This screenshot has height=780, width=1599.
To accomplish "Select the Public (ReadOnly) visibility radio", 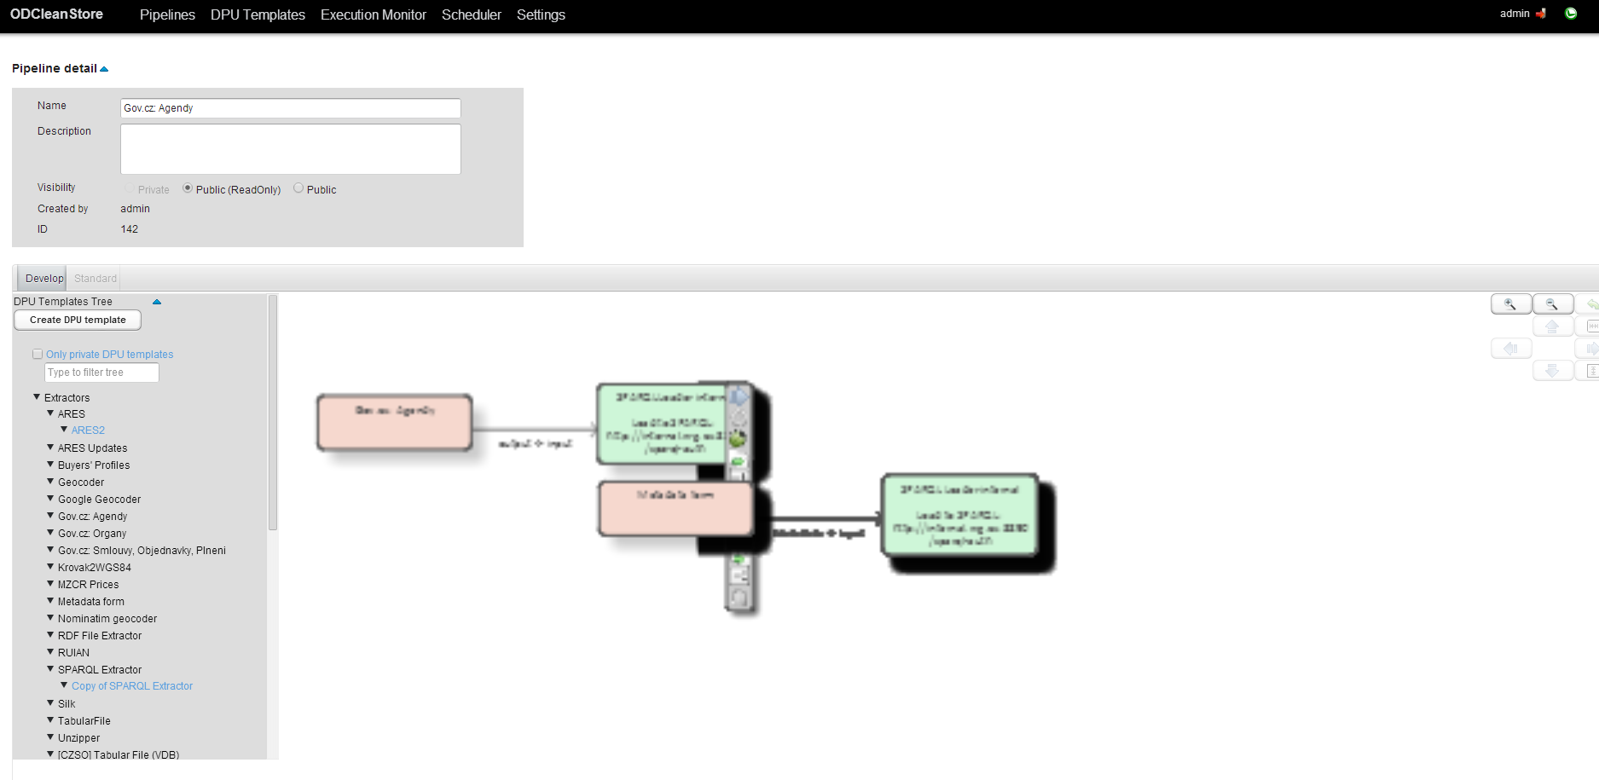I will tap(188, 188).
